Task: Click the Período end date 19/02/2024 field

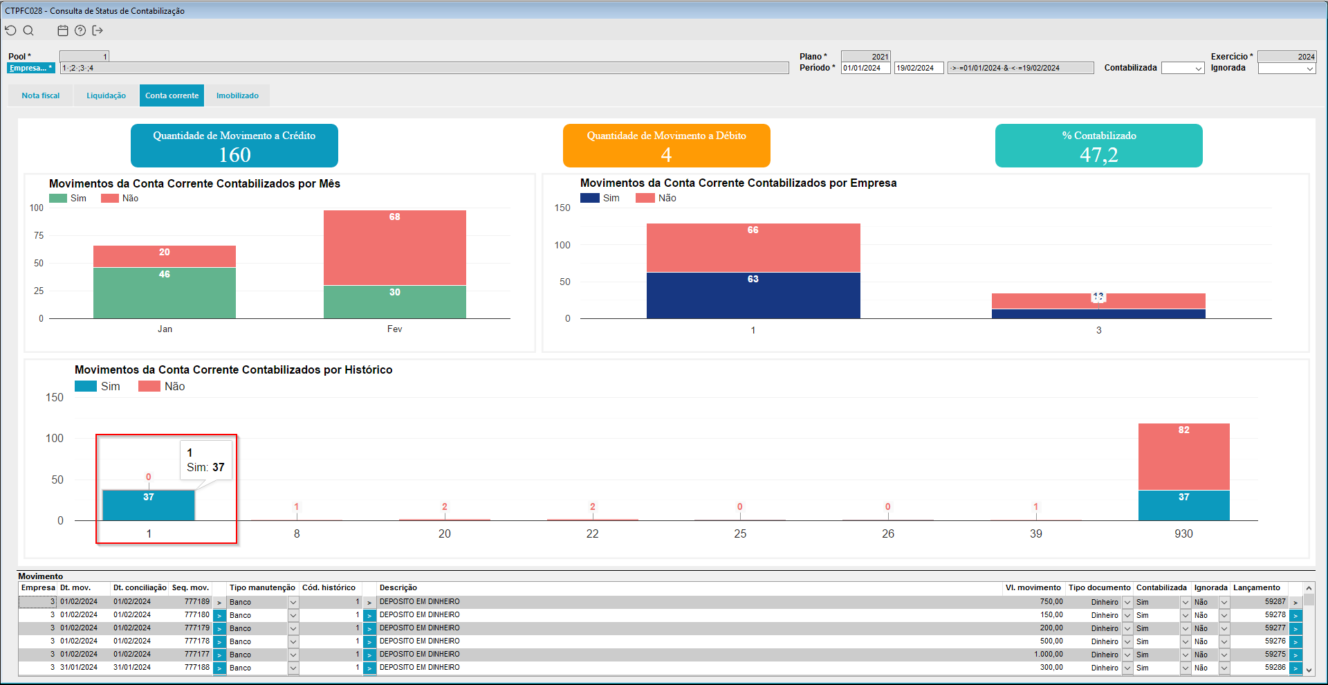Action: pyautogui.click(x=919, y=68)
